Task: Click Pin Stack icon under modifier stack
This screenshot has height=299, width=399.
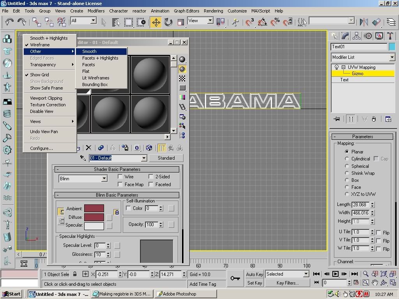Action: pyautogui.click(x=337, y=119)
